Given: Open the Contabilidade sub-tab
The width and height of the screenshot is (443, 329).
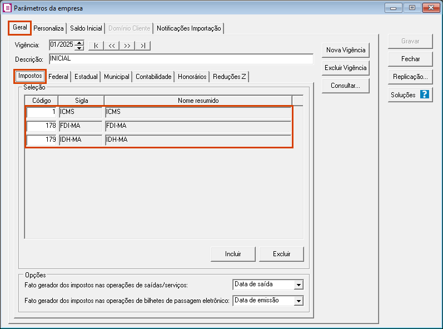Looking at the screenshot, I should click(x=153, y=77).
